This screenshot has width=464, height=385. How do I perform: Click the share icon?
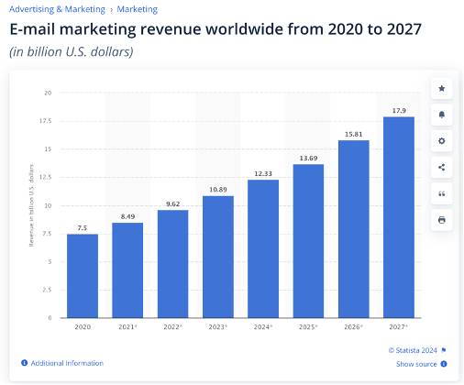pyautogui.click(x=441, y=168)
